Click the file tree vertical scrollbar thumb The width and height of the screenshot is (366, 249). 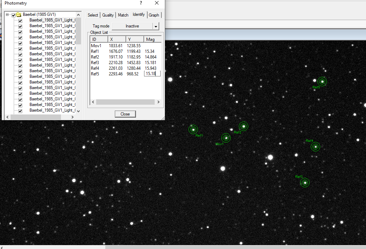click(79, 31)
